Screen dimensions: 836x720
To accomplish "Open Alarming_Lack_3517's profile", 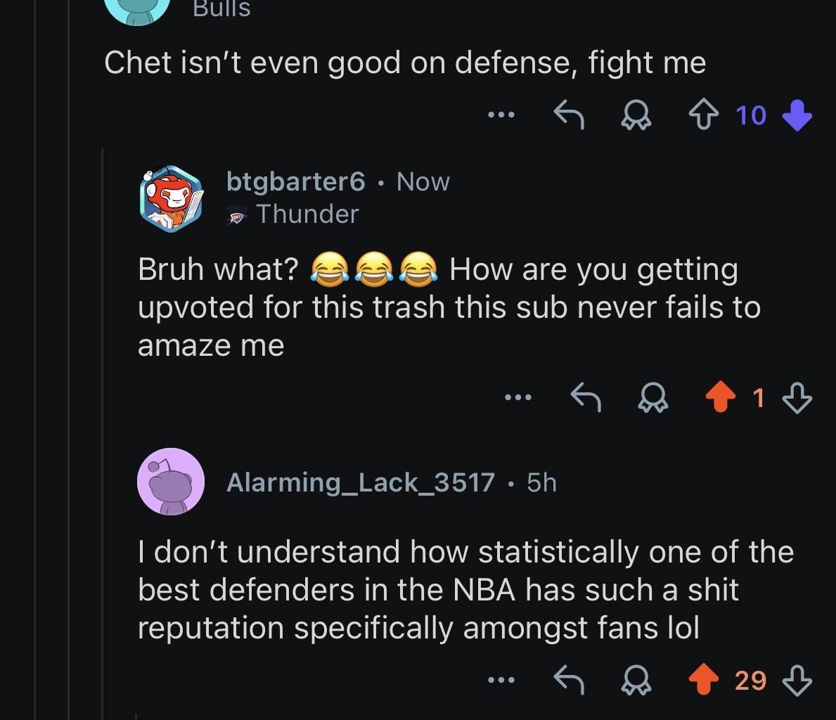I will point(359,482).
